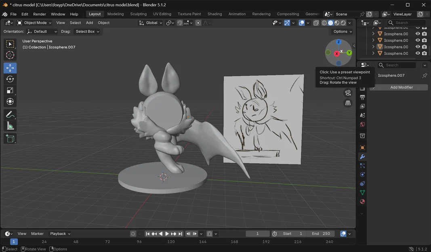Open the Object properties tab (orange square)
This screenshot has height=252, width=431.
click(363, 148)
